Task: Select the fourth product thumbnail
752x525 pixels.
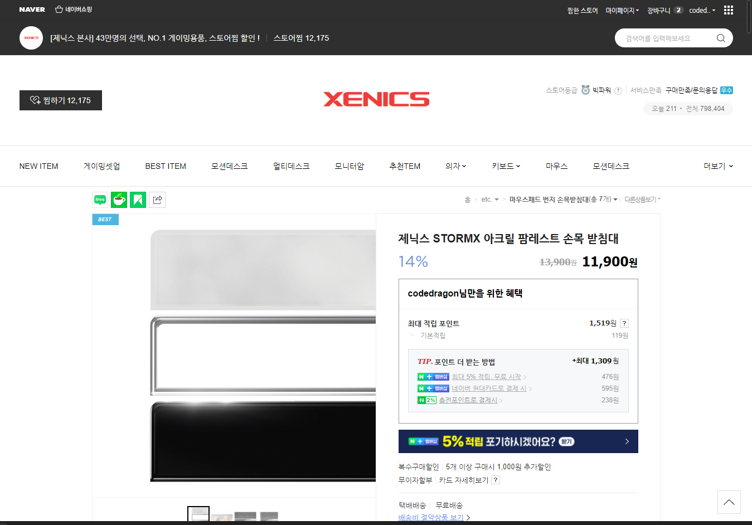Action: point(269,516)
